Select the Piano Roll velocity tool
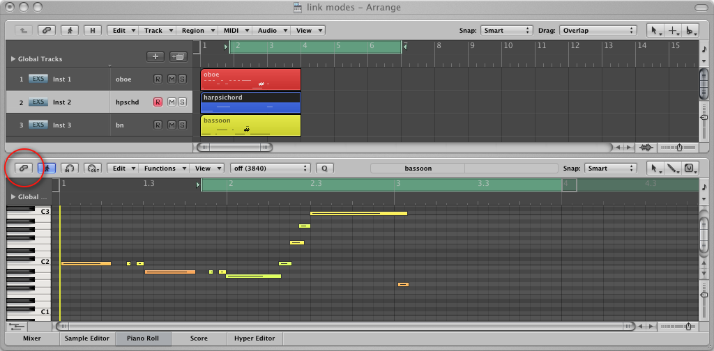 (x=690, y=169)
